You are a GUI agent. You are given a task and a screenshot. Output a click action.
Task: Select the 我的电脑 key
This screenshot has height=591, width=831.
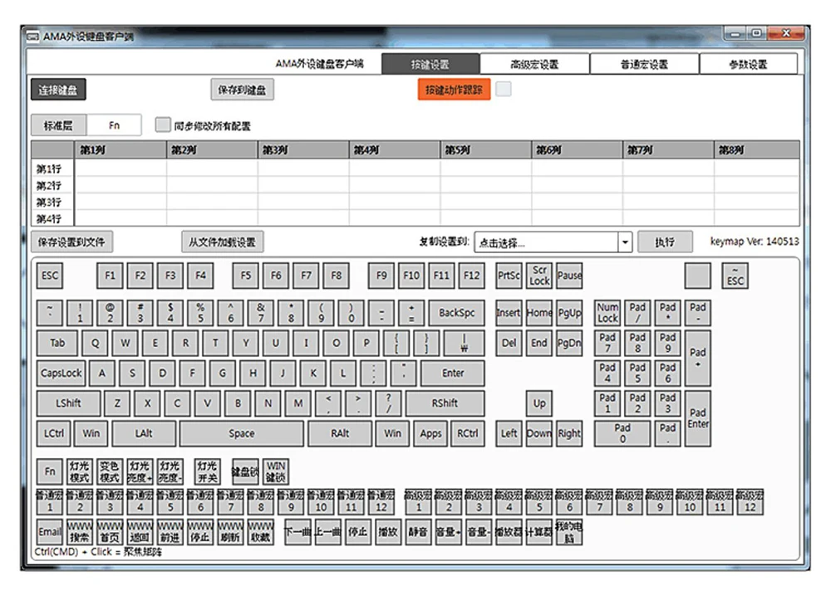(569, 531)
